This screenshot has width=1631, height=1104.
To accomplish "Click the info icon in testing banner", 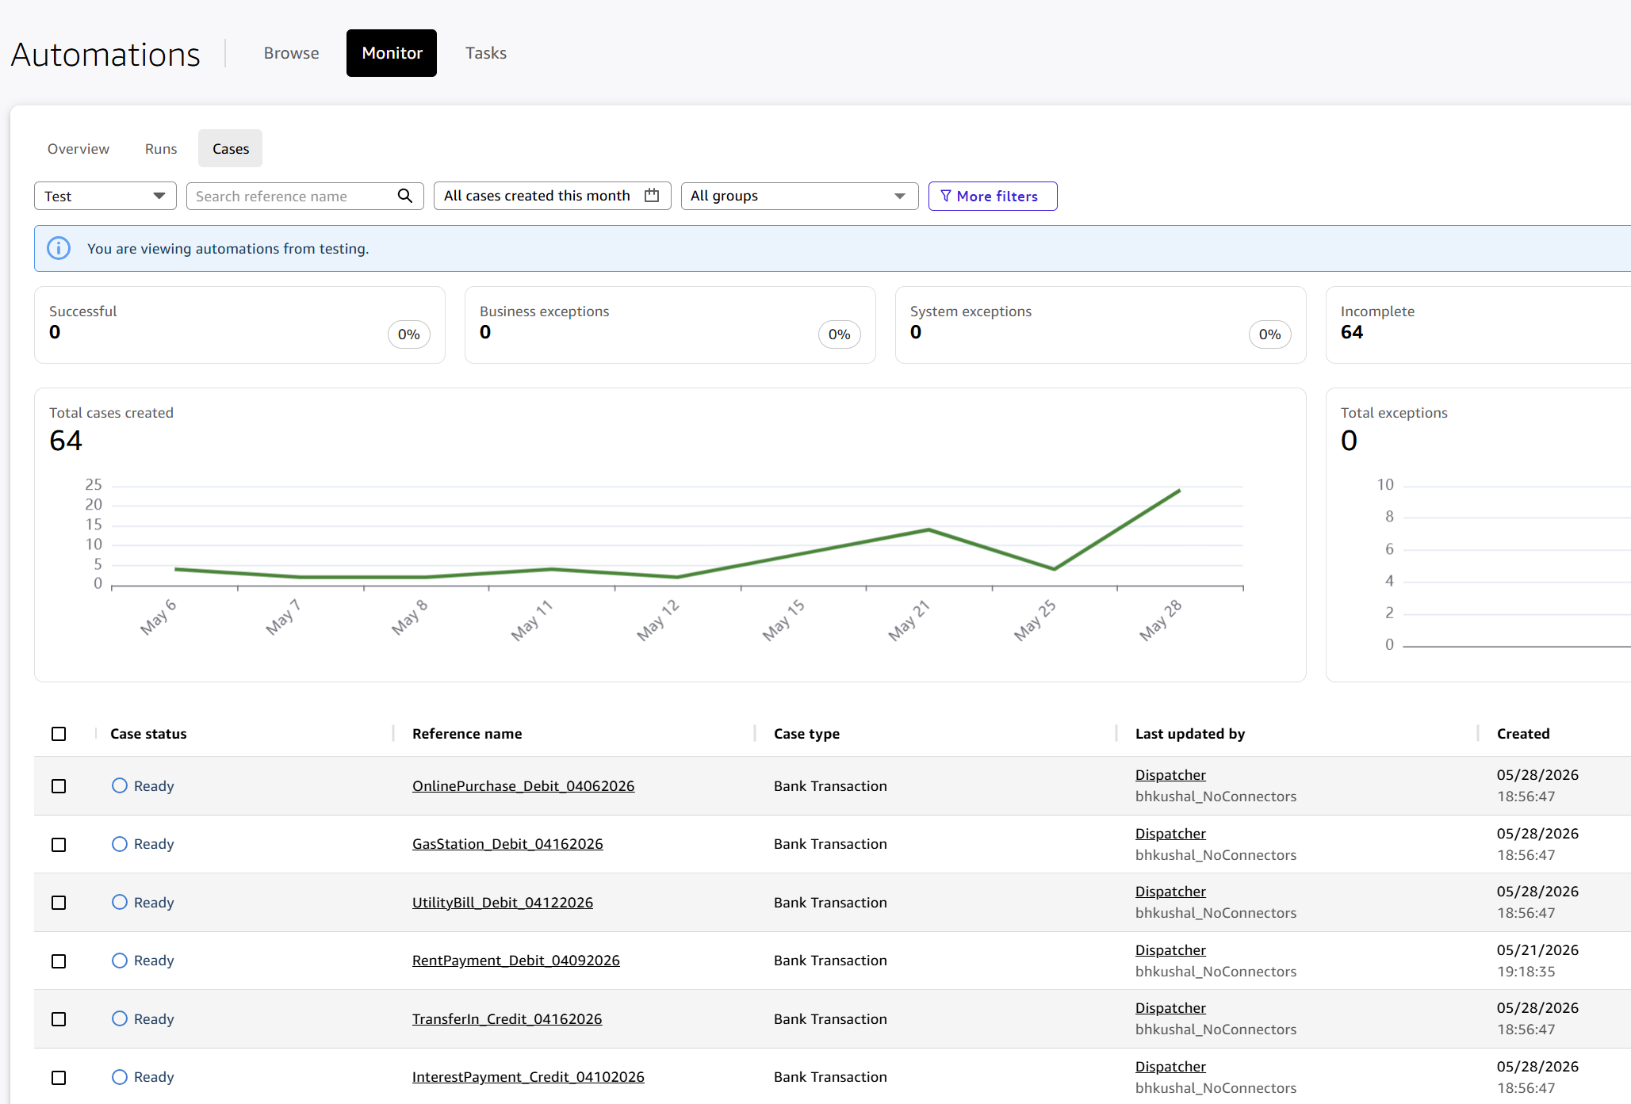I will pyautogui.click(x=59, y=248).
